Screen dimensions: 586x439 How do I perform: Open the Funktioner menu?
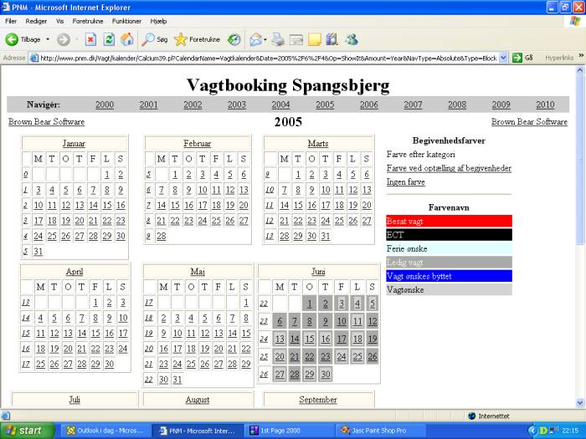click(x=126, y=21)
